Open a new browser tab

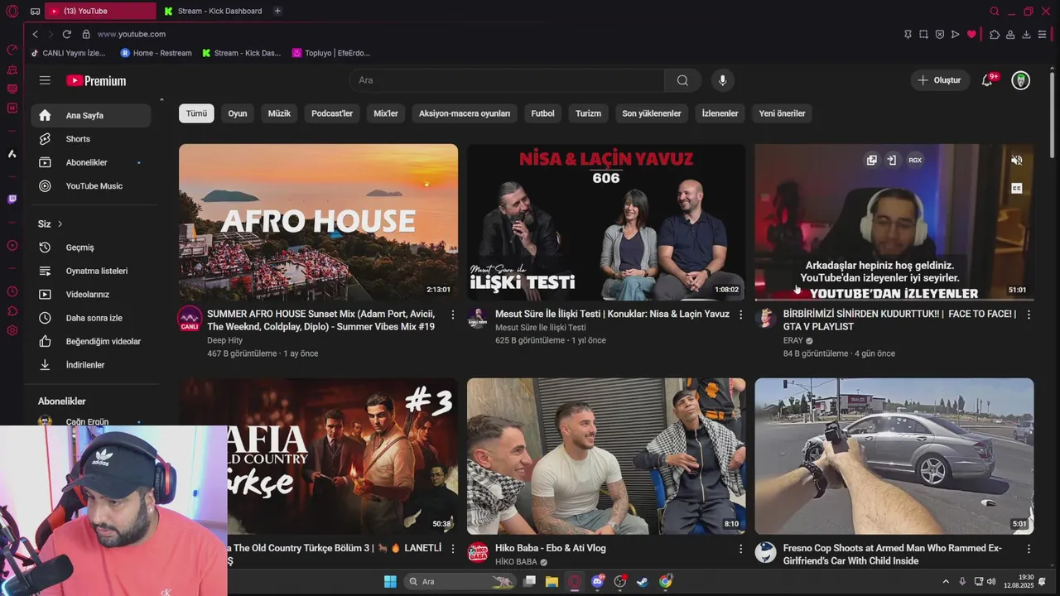[x=277, y=11]
